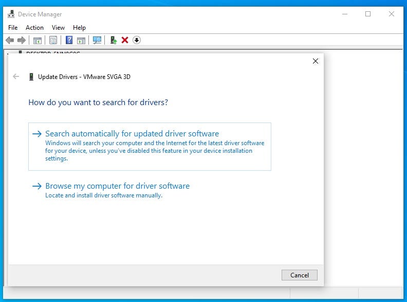Go back in the Update Drivers wizard

16,76
